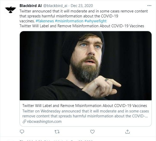Open the link card headline about COVID-19 vaccines

84,106
